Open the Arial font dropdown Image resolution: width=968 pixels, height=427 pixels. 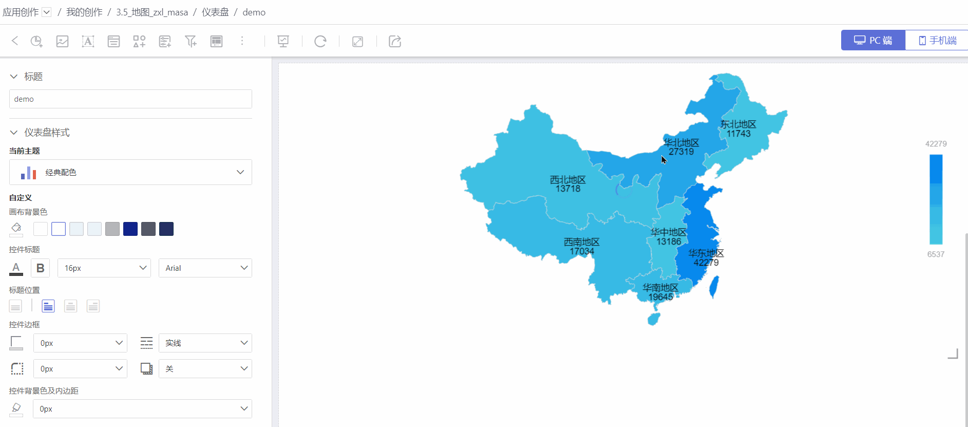pos(205,268)
